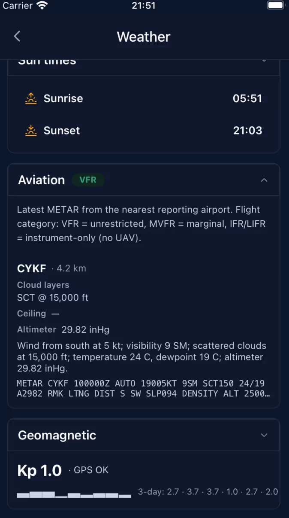Tap the 3-day Kp forecast values
Viewport: 289px width, 518px height.
pyautogui.click(x=208, y=492)
